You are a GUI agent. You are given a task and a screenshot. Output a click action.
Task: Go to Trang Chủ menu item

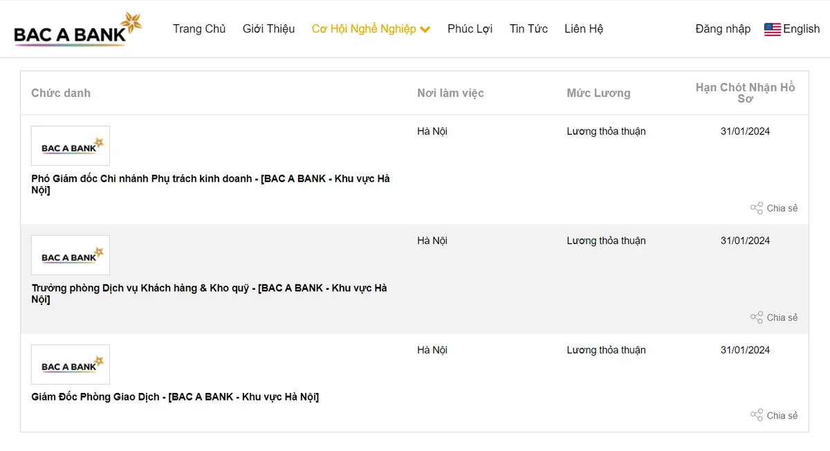(199, 29)
